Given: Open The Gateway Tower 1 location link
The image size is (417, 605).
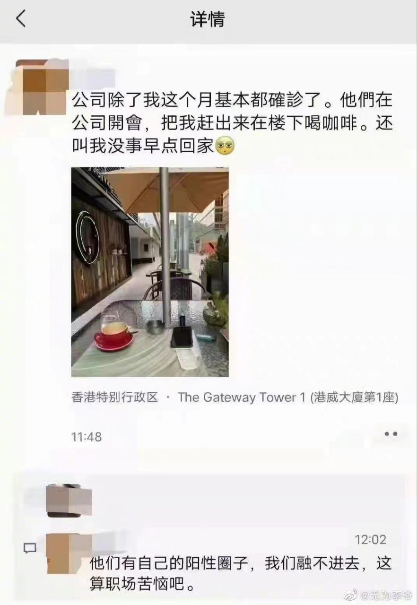Looking at the screenshot, I should tap(288, 398).
